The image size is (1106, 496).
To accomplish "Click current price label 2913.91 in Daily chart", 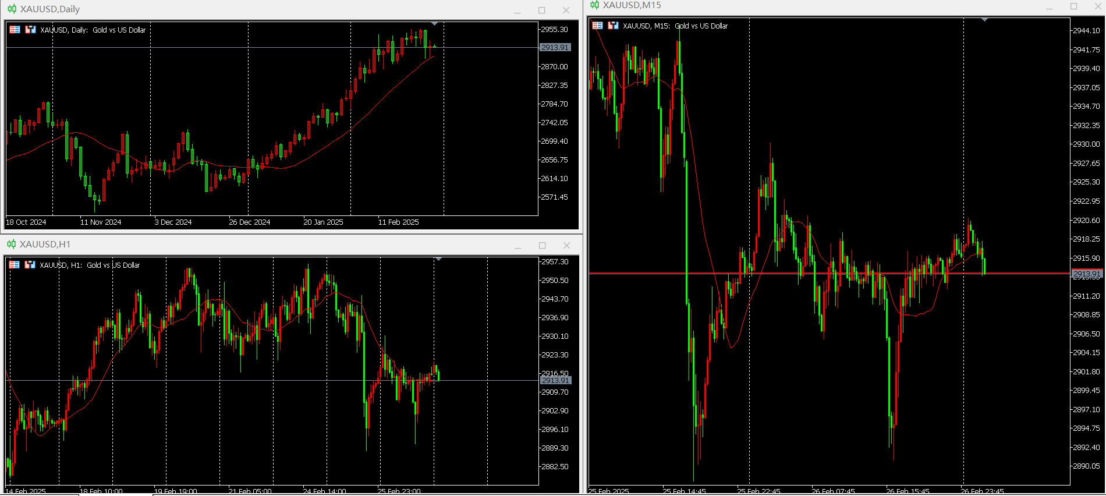I will coord(555,47).
